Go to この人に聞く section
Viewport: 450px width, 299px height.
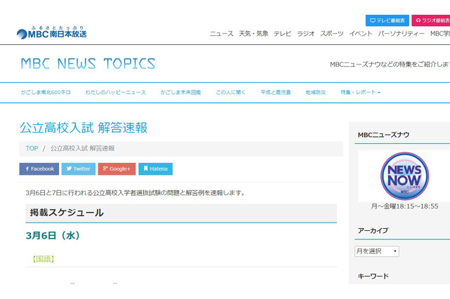pyautogui.click(x=231, y=92)
